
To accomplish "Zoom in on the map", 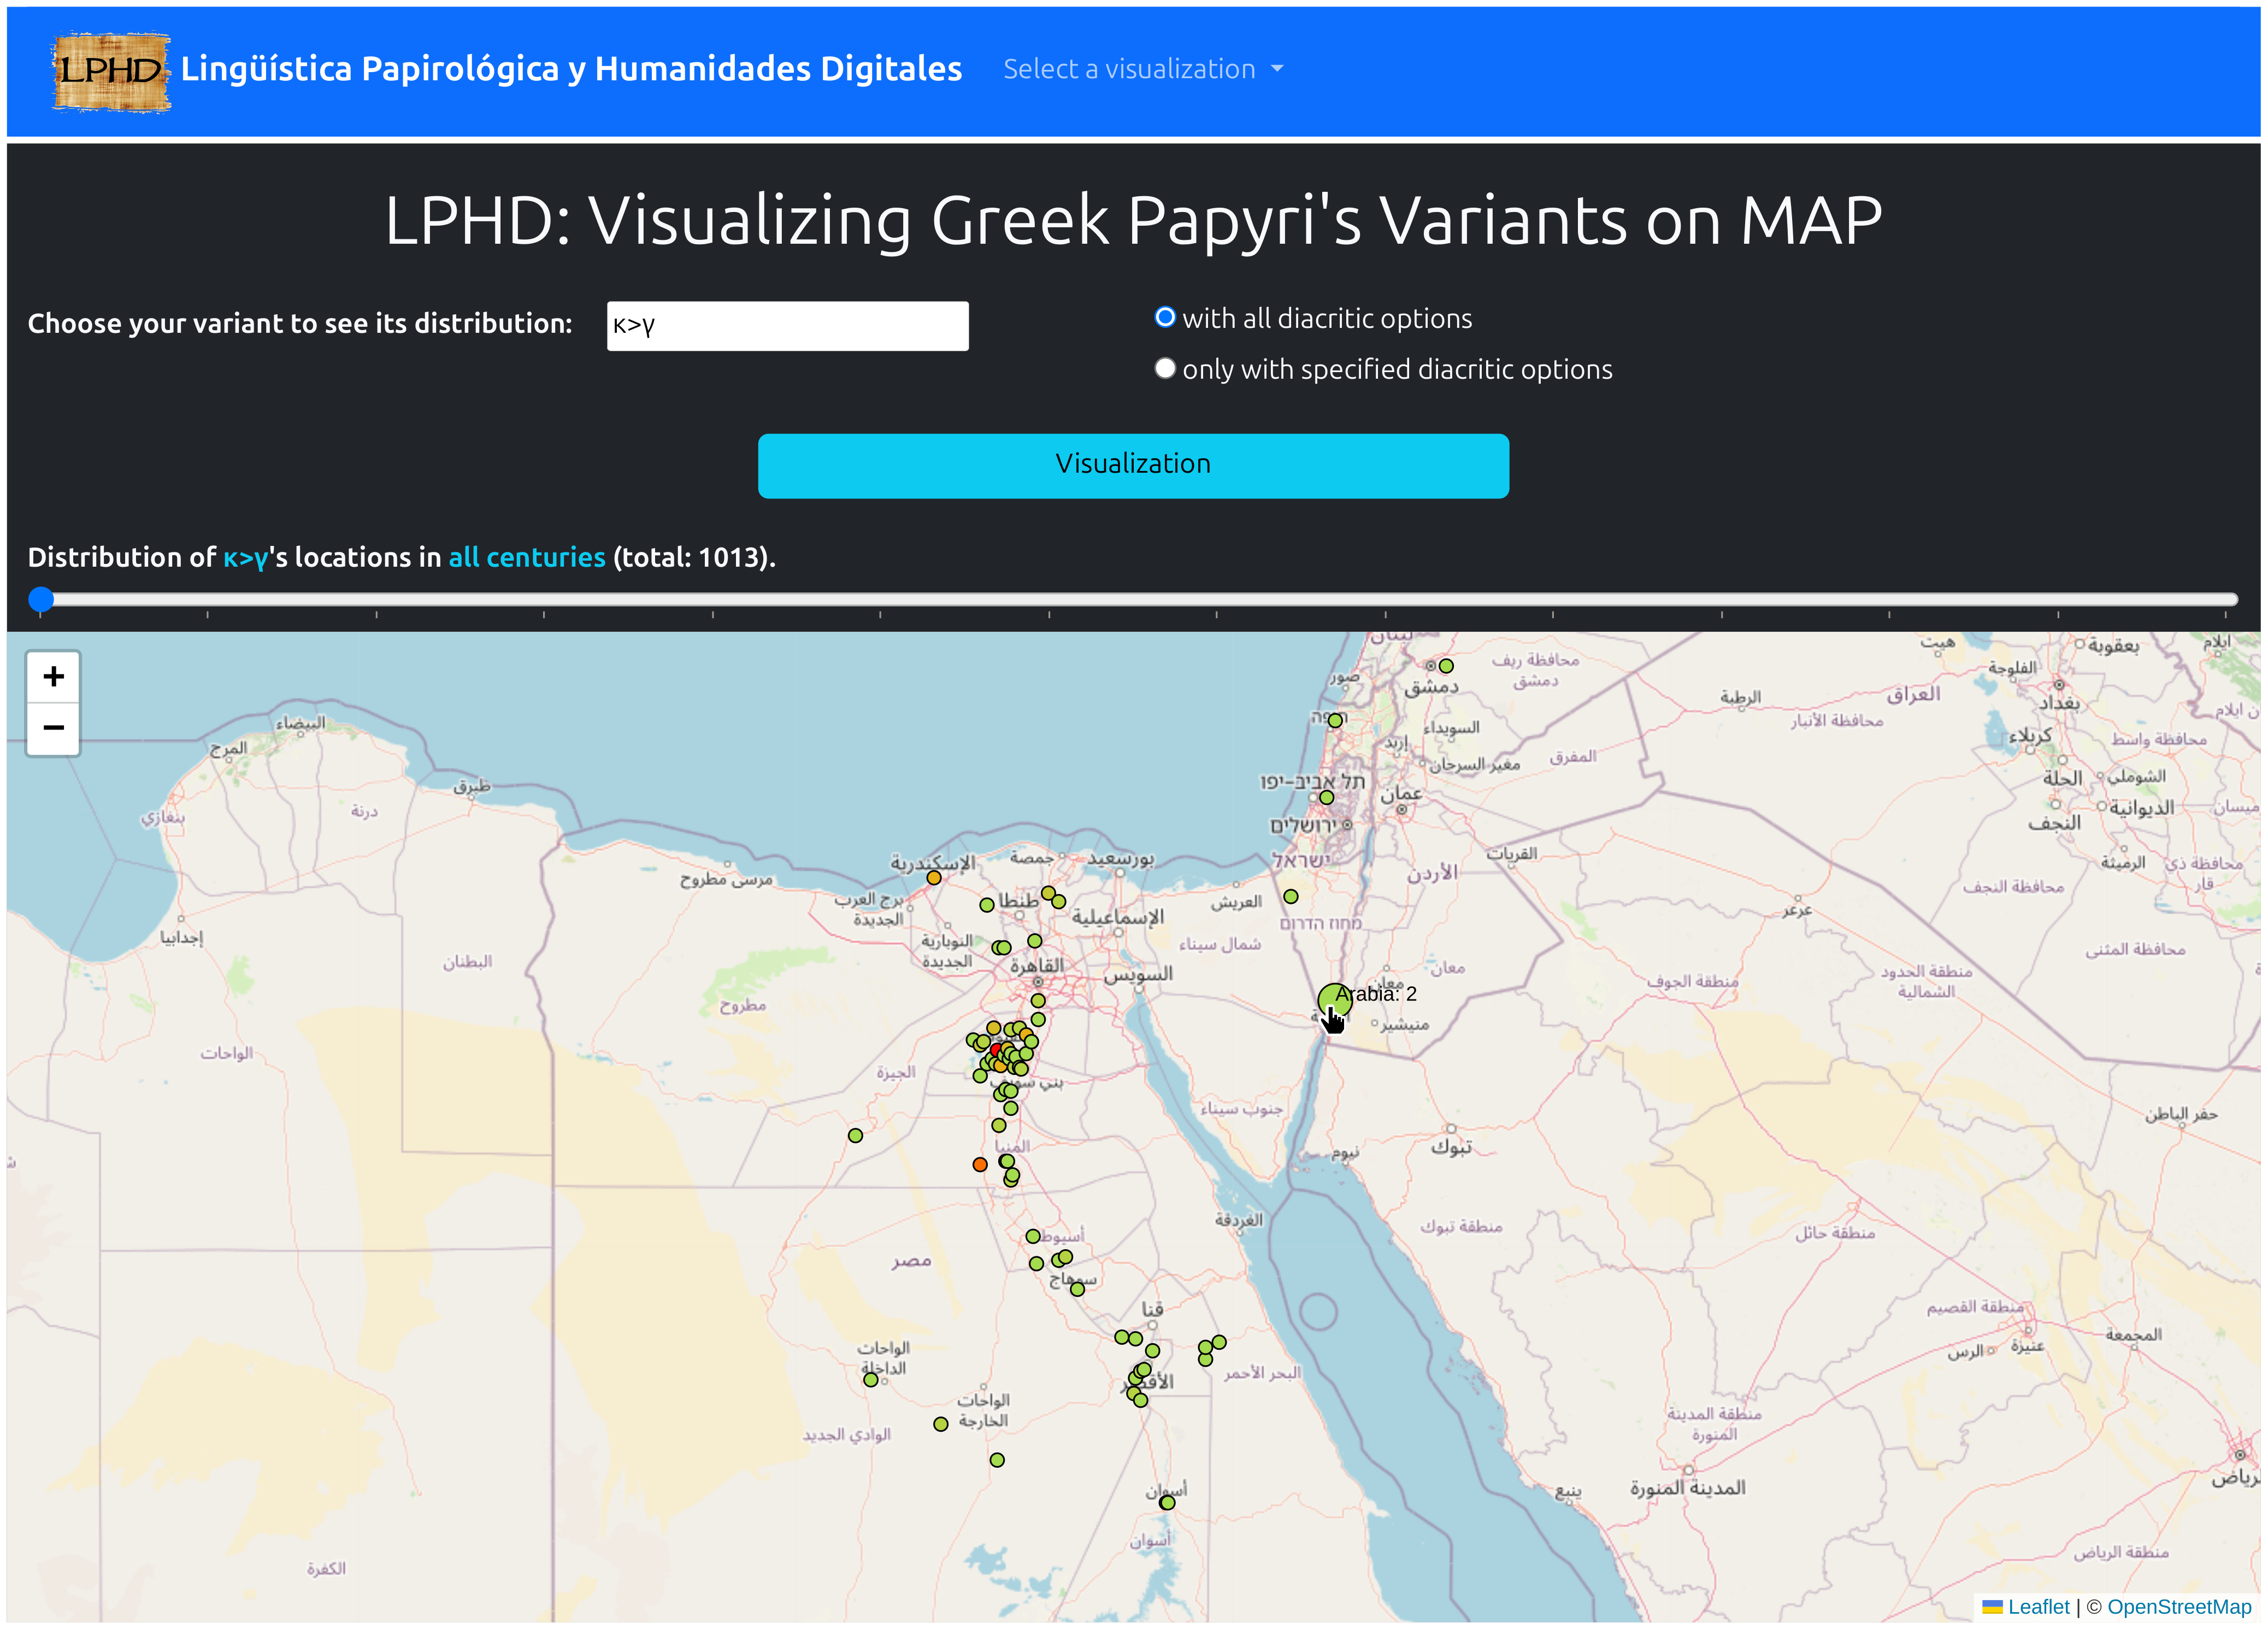I will (53, 677).
